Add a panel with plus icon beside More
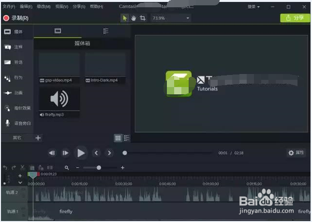Viewport: 312px width, 222px height. 38,138
